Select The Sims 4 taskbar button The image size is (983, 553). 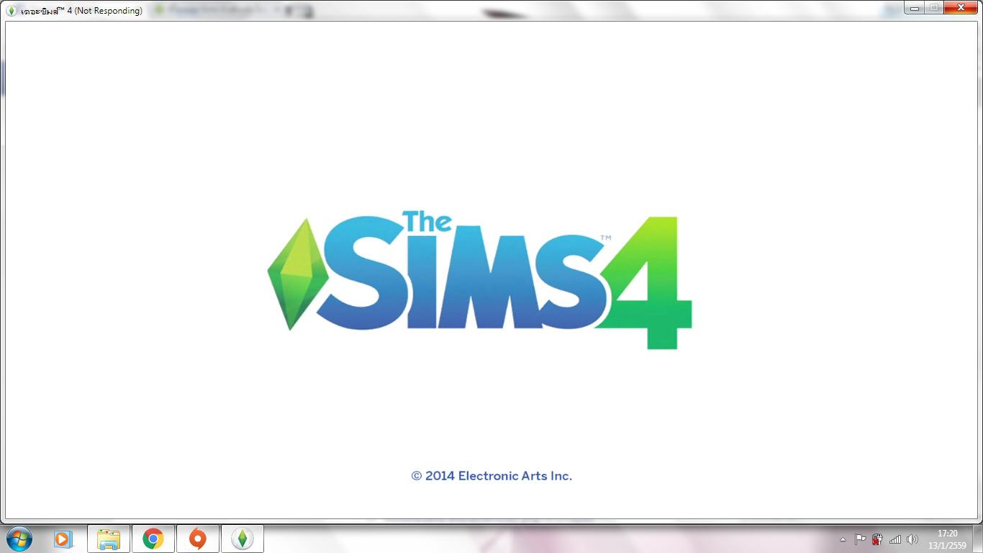pos(243,539)
